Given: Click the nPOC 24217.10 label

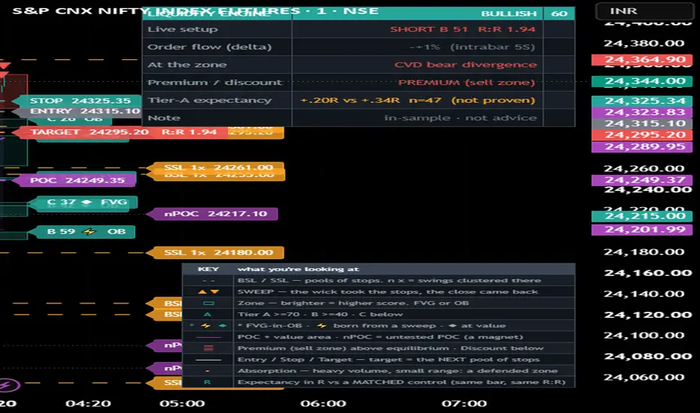Looking at the screenshot, I should (x=213, y=214).
